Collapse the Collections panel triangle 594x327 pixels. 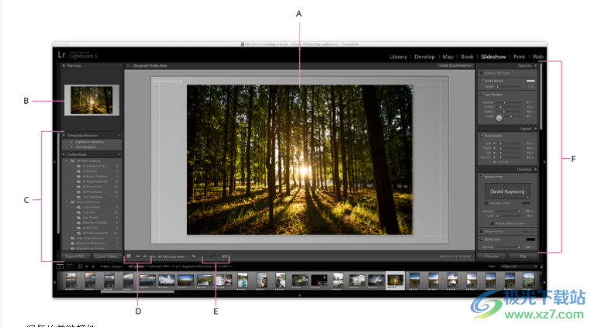click(64, 154)
